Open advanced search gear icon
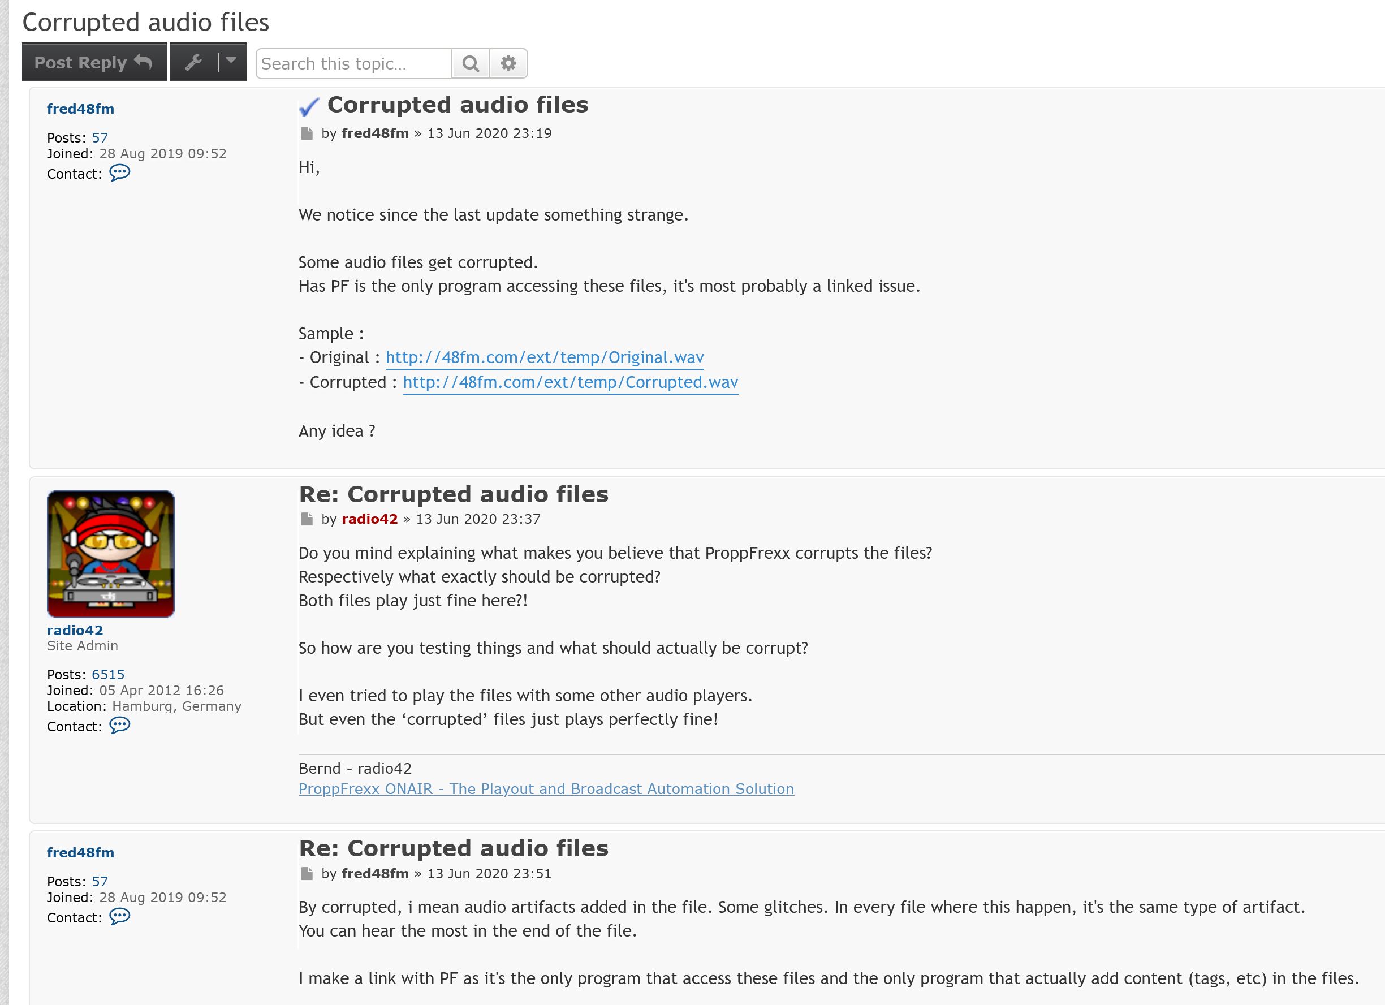 (x=508, y=63)
